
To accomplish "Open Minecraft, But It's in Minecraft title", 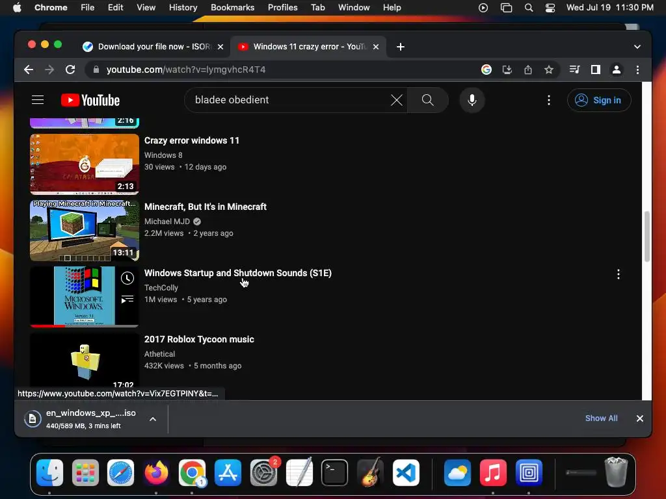I will [x=205, y=207].
